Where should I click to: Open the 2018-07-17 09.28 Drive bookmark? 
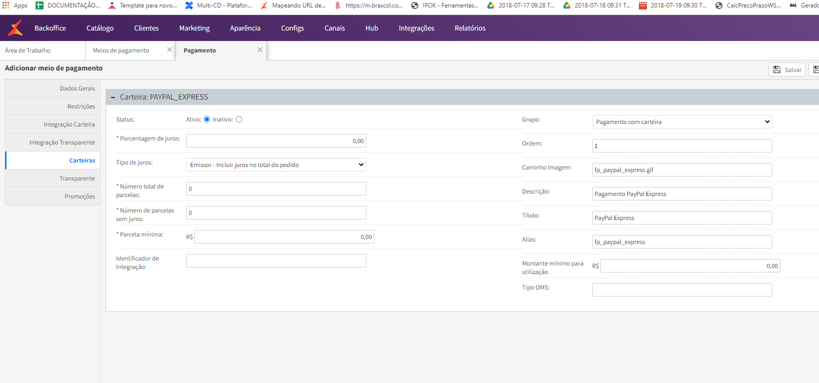(x=521, y=5)
